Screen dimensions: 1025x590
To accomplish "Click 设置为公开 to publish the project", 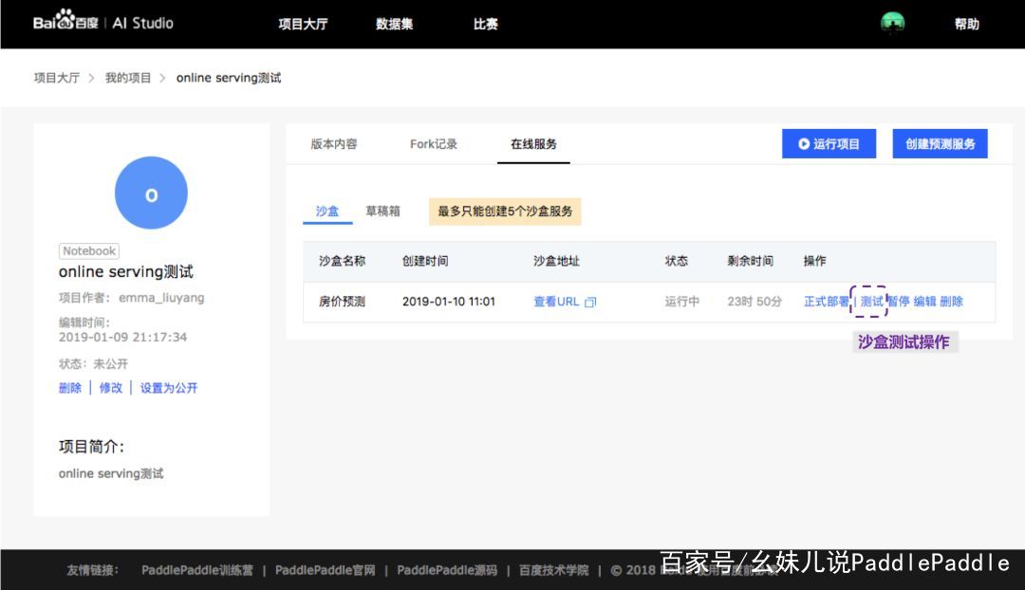I will click(169, 388).
